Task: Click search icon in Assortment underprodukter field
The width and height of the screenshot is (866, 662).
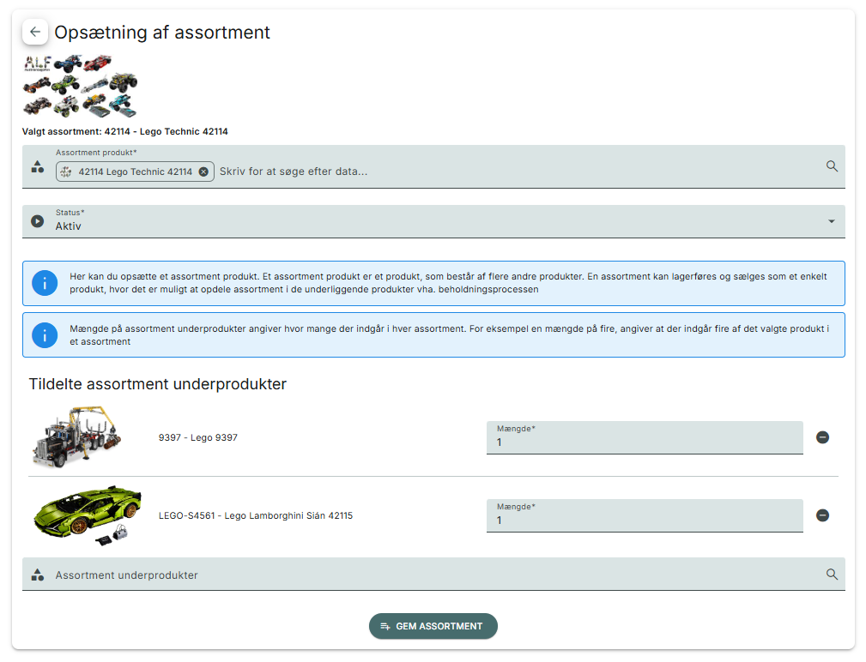Action: point(832,575)
